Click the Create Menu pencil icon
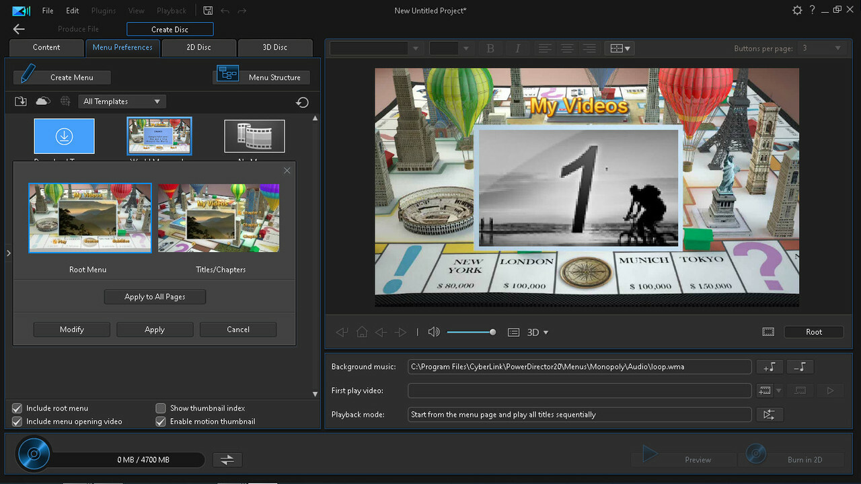This screenshot has width=861, height=484. [x=28, y=74]
